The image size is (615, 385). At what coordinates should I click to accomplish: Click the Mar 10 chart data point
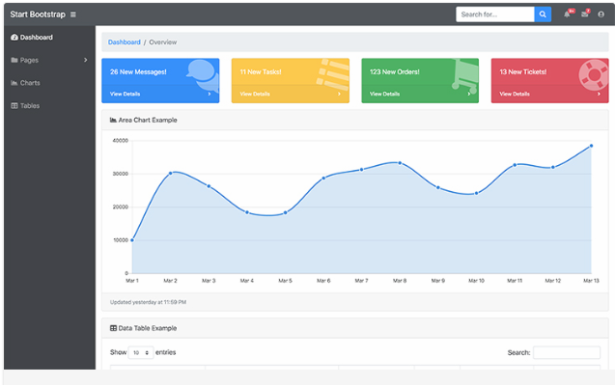click(477, 193)
